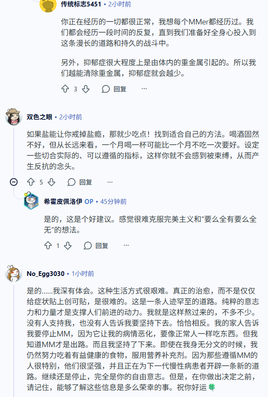Screen dimensions: 268x397
Task: Downvote the 希霍皮佩洛伊 reply
Action: point(68,245)
